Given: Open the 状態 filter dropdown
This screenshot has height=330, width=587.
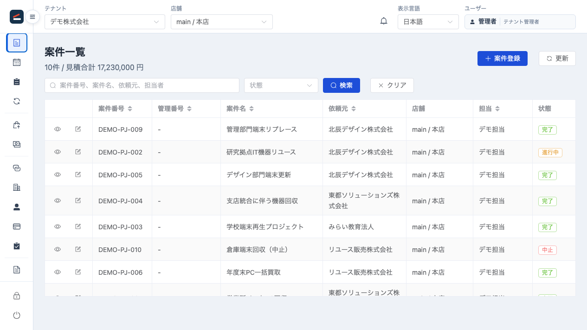Looking at the screenshot, I should pyautogui.click(x=281, y=85).
